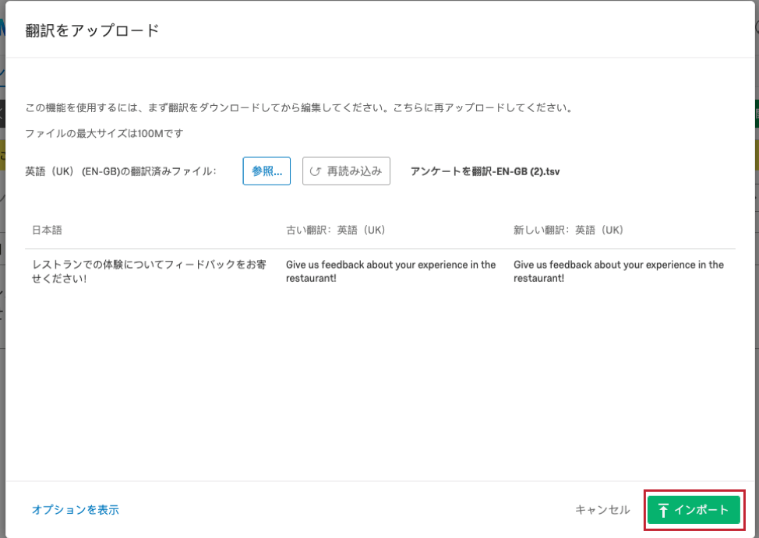The image size is (759, 538).
Task: Click the reload arrow icon in 再読み込み
Action: pos(315,171)
